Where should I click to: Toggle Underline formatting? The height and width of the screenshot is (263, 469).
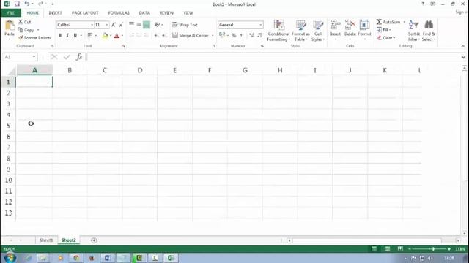point(75,36)
